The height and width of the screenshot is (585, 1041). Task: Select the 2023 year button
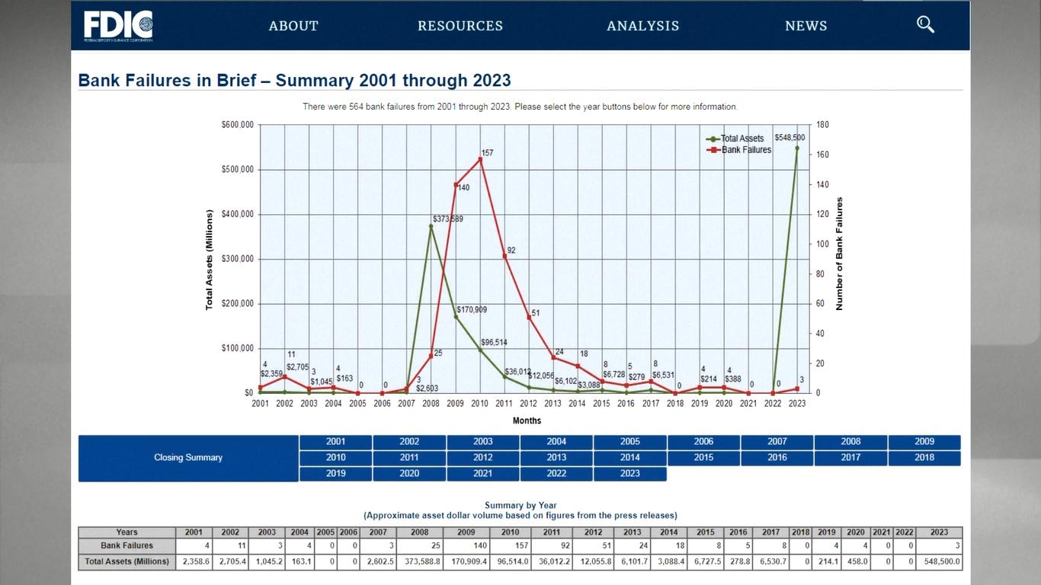pyautogui.click(x=629, y=474)
